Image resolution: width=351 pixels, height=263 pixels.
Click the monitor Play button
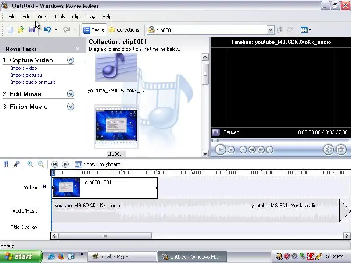click(x=220, y=149)
